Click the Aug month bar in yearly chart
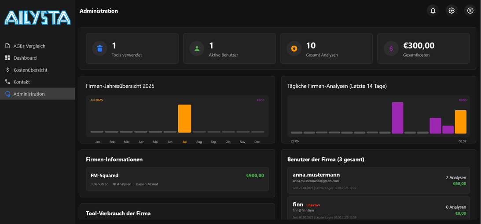The image size is (481, 224). (x=199, y=131)
